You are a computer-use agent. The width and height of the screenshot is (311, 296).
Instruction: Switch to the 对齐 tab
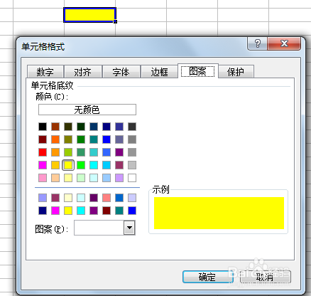pyautogui.click(x=83, y=72)
